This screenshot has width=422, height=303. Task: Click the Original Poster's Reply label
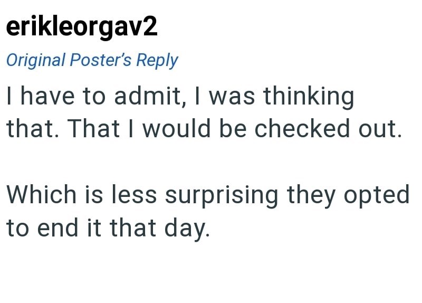tap(92, 60)
